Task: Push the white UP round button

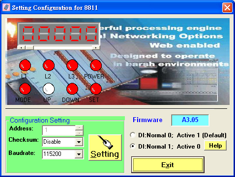Action: click(49, 89)
